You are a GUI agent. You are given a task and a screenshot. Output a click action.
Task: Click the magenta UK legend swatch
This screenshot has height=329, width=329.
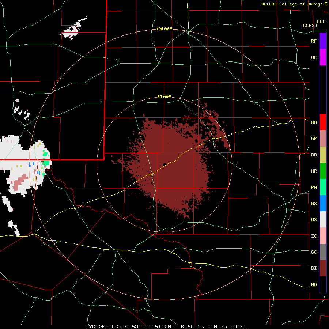pyautogui.click(x=323, y=57)
